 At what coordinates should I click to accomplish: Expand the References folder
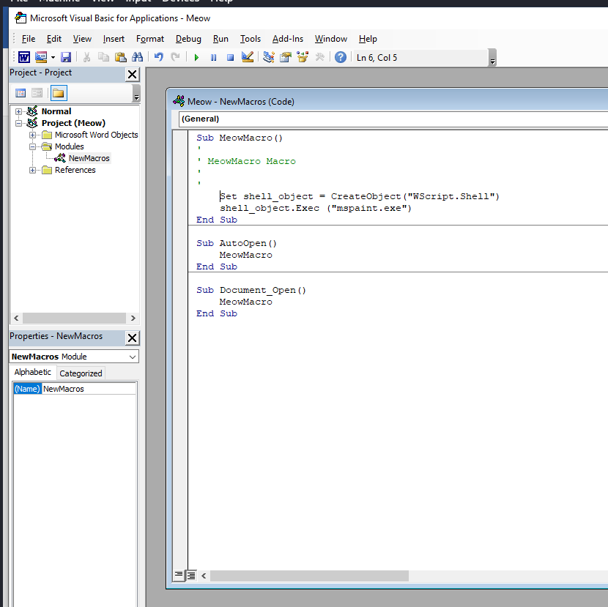(32, 170)
